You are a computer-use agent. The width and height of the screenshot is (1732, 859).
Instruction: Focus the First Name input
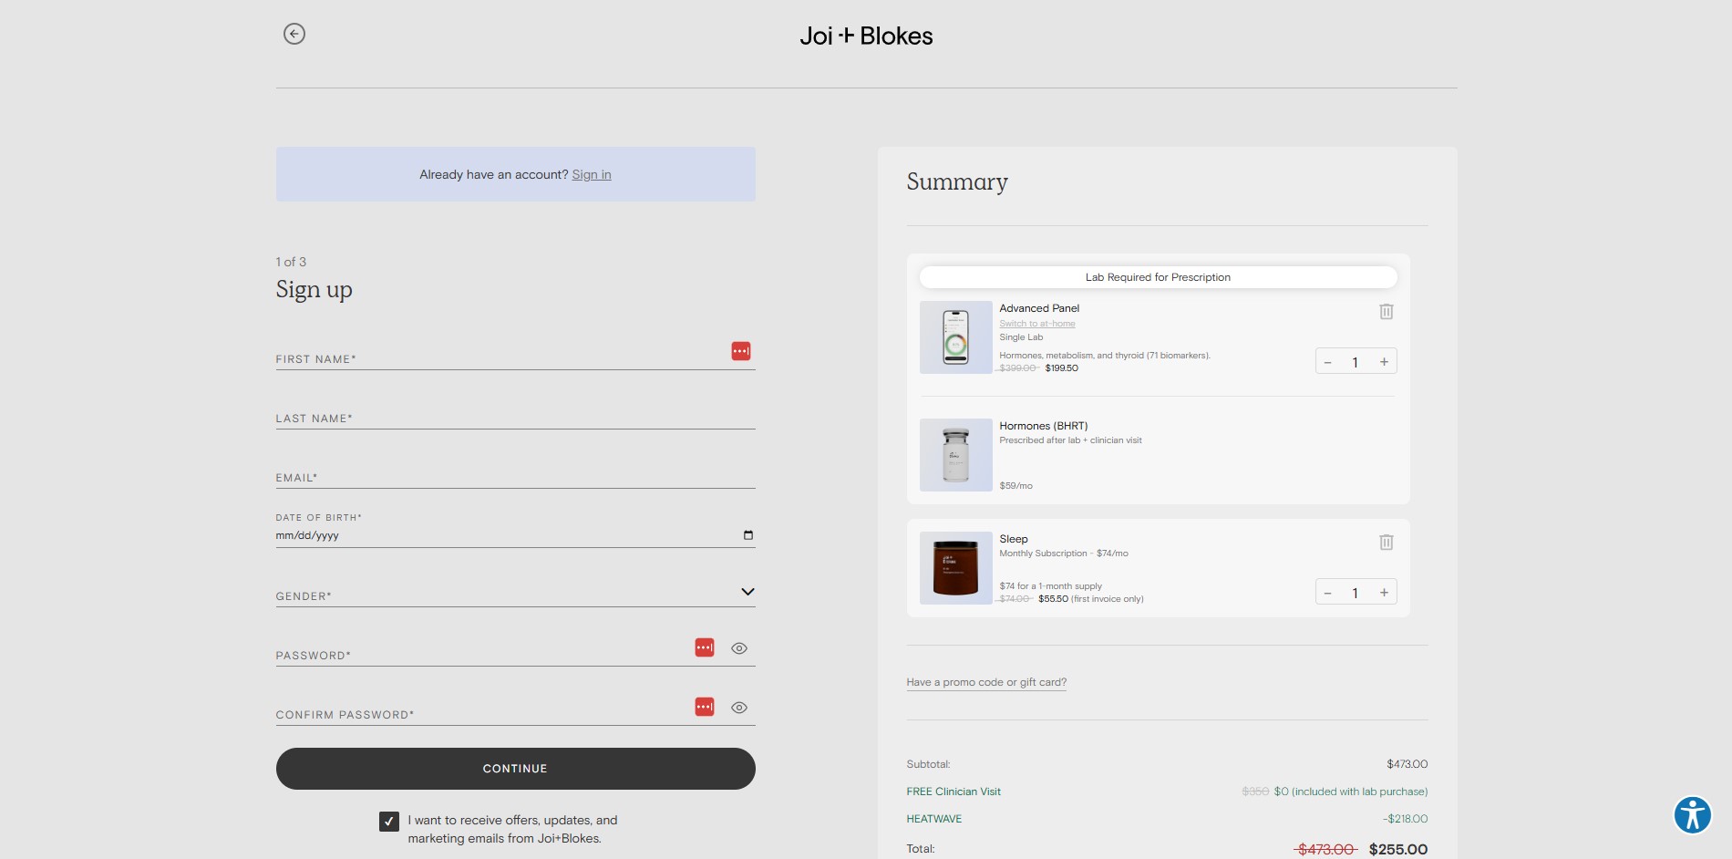515,356
